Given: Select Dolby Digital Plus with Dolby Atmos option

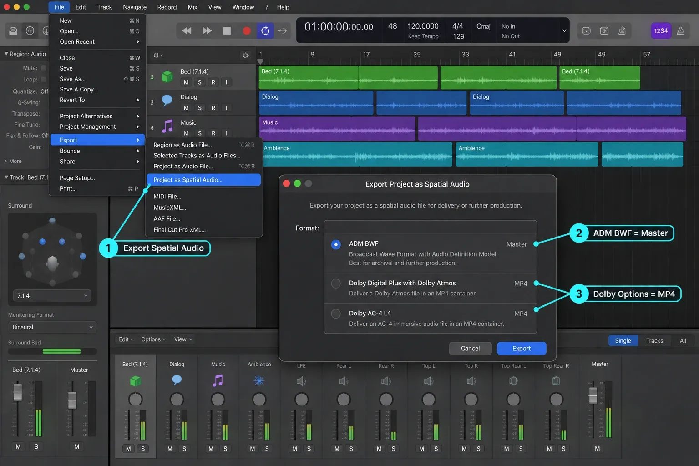Looking at the screenshot, I should tap(336, 284).
